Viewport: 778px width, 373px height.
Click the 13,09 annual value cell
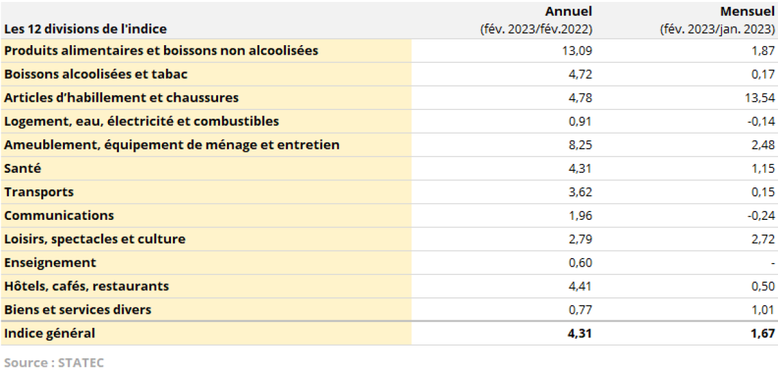coord(577,50)
